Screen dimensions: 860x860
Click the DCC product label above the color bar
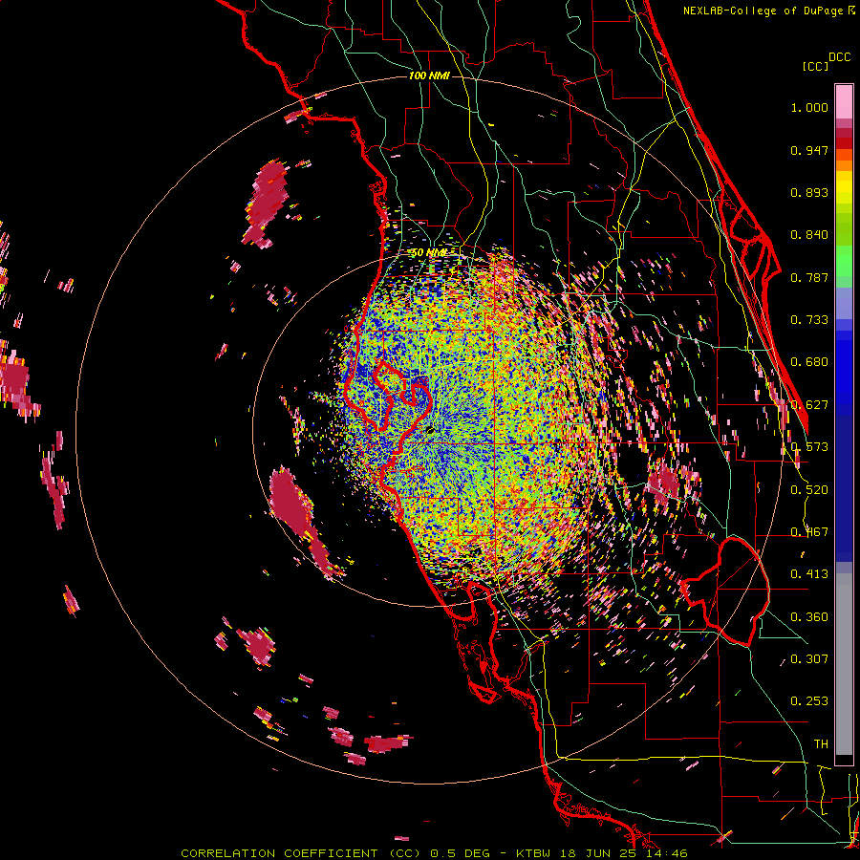tap(839, 57)
